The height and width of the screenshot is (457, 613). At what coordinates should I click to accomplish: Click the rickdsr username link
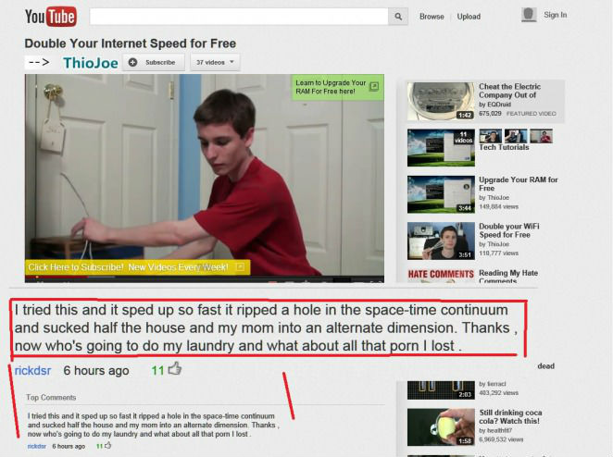[x=32, y=370]
